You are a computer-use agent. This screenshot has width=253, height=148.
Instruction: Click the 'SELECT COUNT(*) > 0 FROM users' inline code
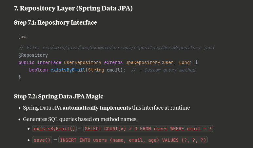148,129
